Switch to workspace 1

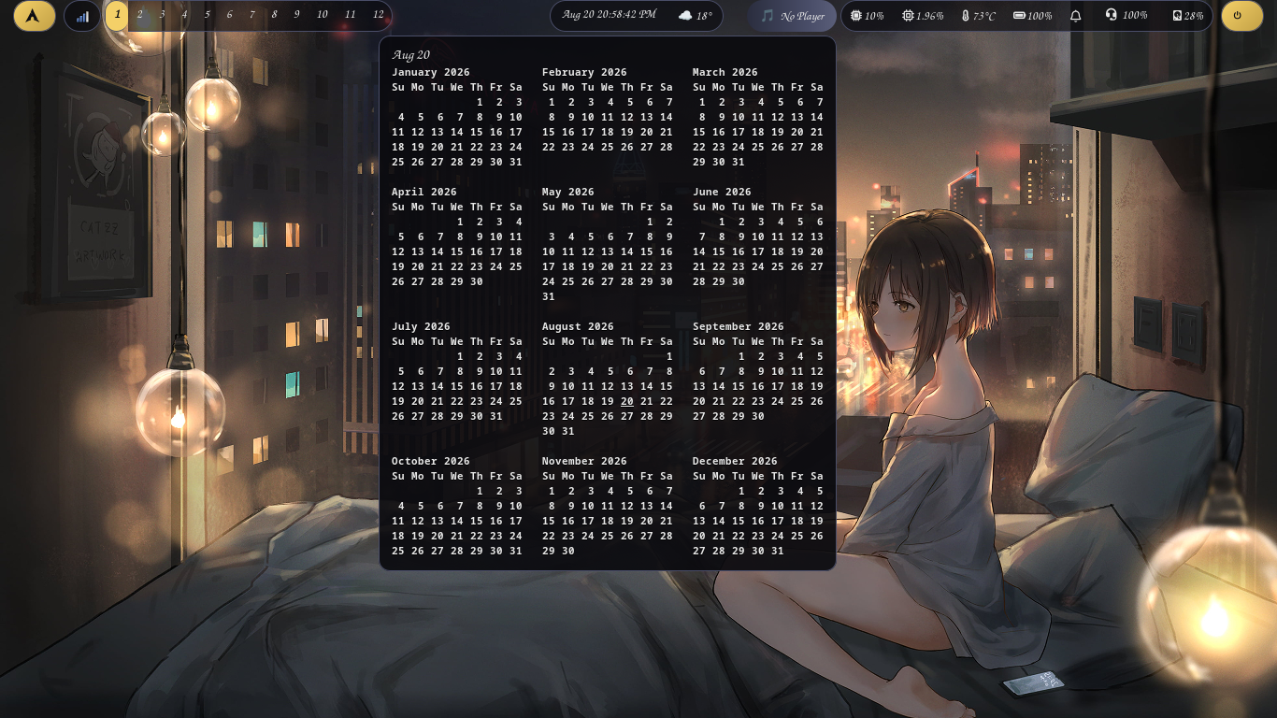pyautogui.click(x=117, y=15)
